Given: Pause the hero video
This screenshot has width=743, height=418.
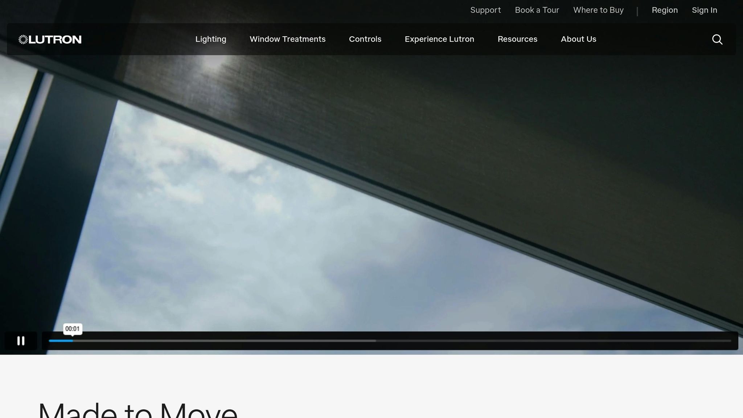Looking at the screenshot, I should coord(21,341).
